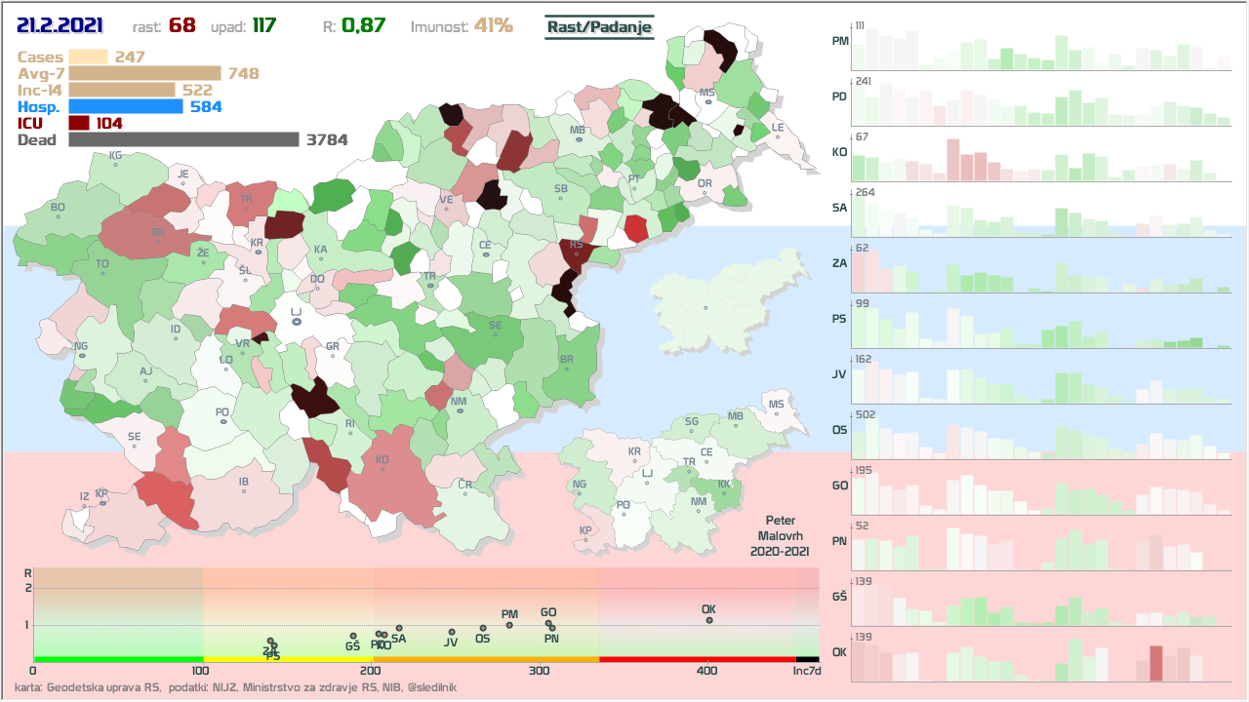1249x702 pixels.
Task: Click the Ljubljana (LJ) marker on main map
Action: point(296,321)
